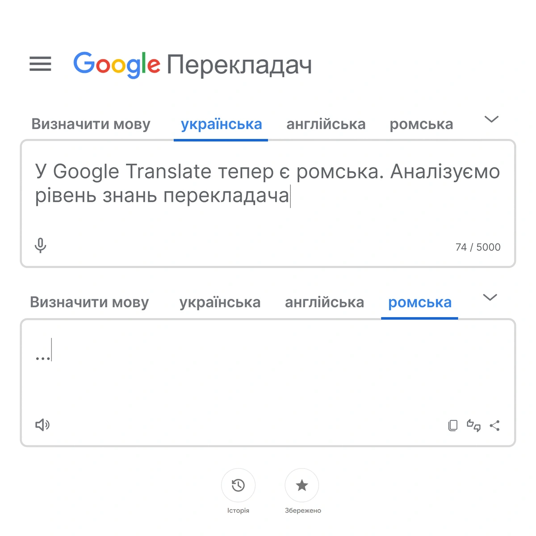Rate the translation with thumbs icon
Viewport: 536px width, 536px height.
pyautogui.click(x=474, y=426)
